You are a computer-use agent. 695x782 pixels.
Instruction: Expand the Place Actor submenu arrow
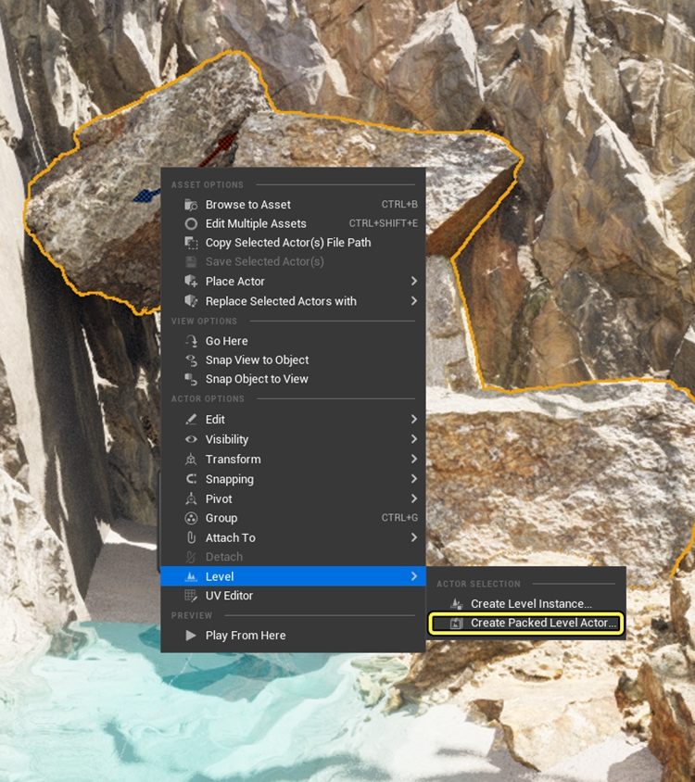[x=413, y=282]
